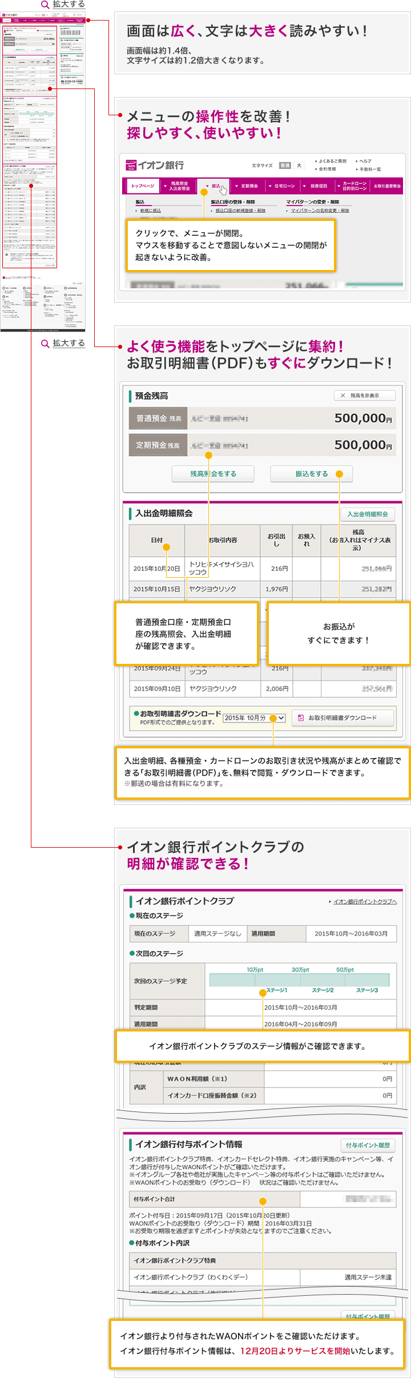This screenshot has width=411, height=1378.
Task: Expand the 住宅ローン menu
Action: [282, 186]
